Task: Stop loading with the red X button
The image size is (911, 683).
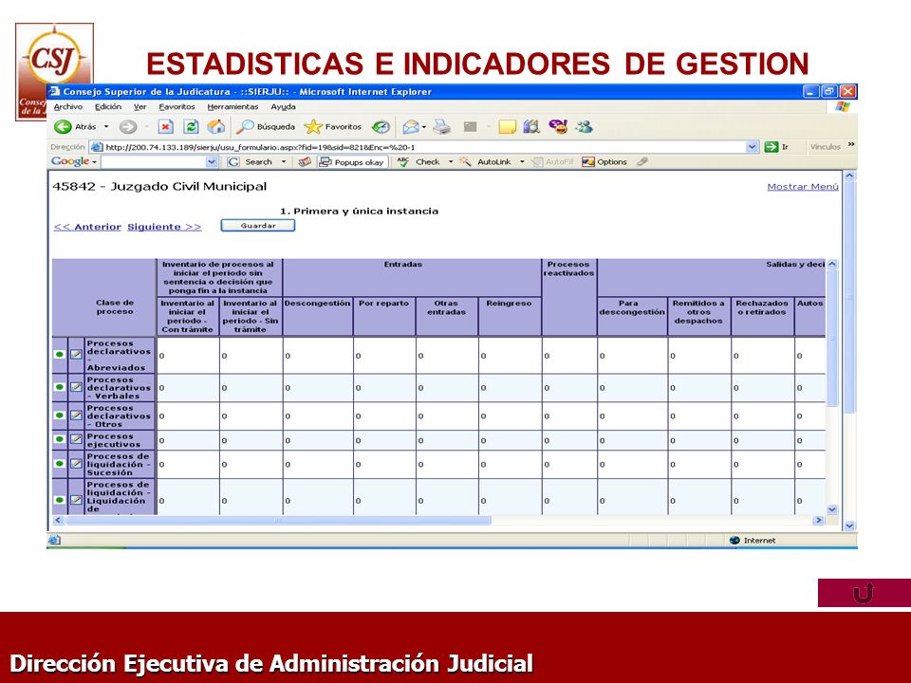Action: [165, 126]
